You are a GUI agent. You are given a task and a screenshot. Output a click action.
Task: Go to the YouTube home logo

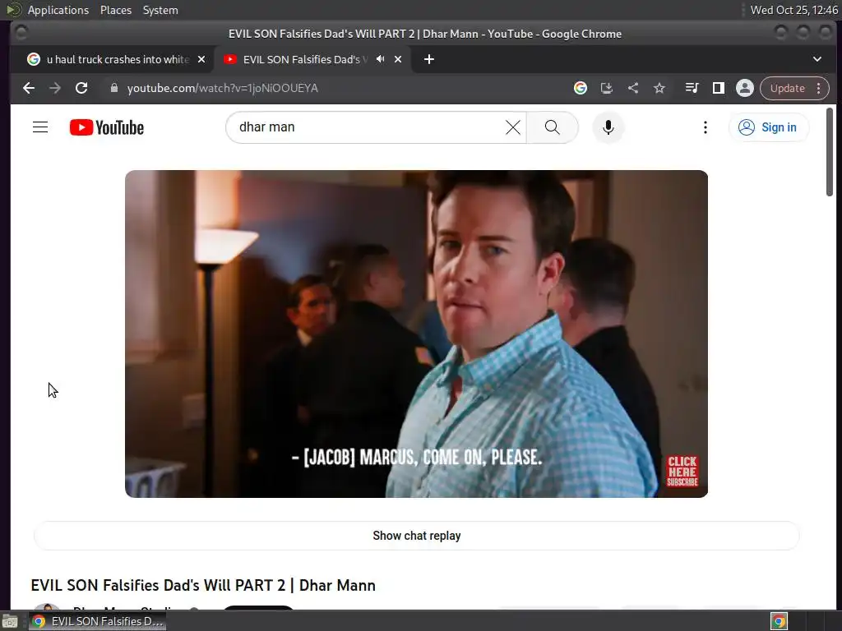pyautogui.click(x=107, y=127)
